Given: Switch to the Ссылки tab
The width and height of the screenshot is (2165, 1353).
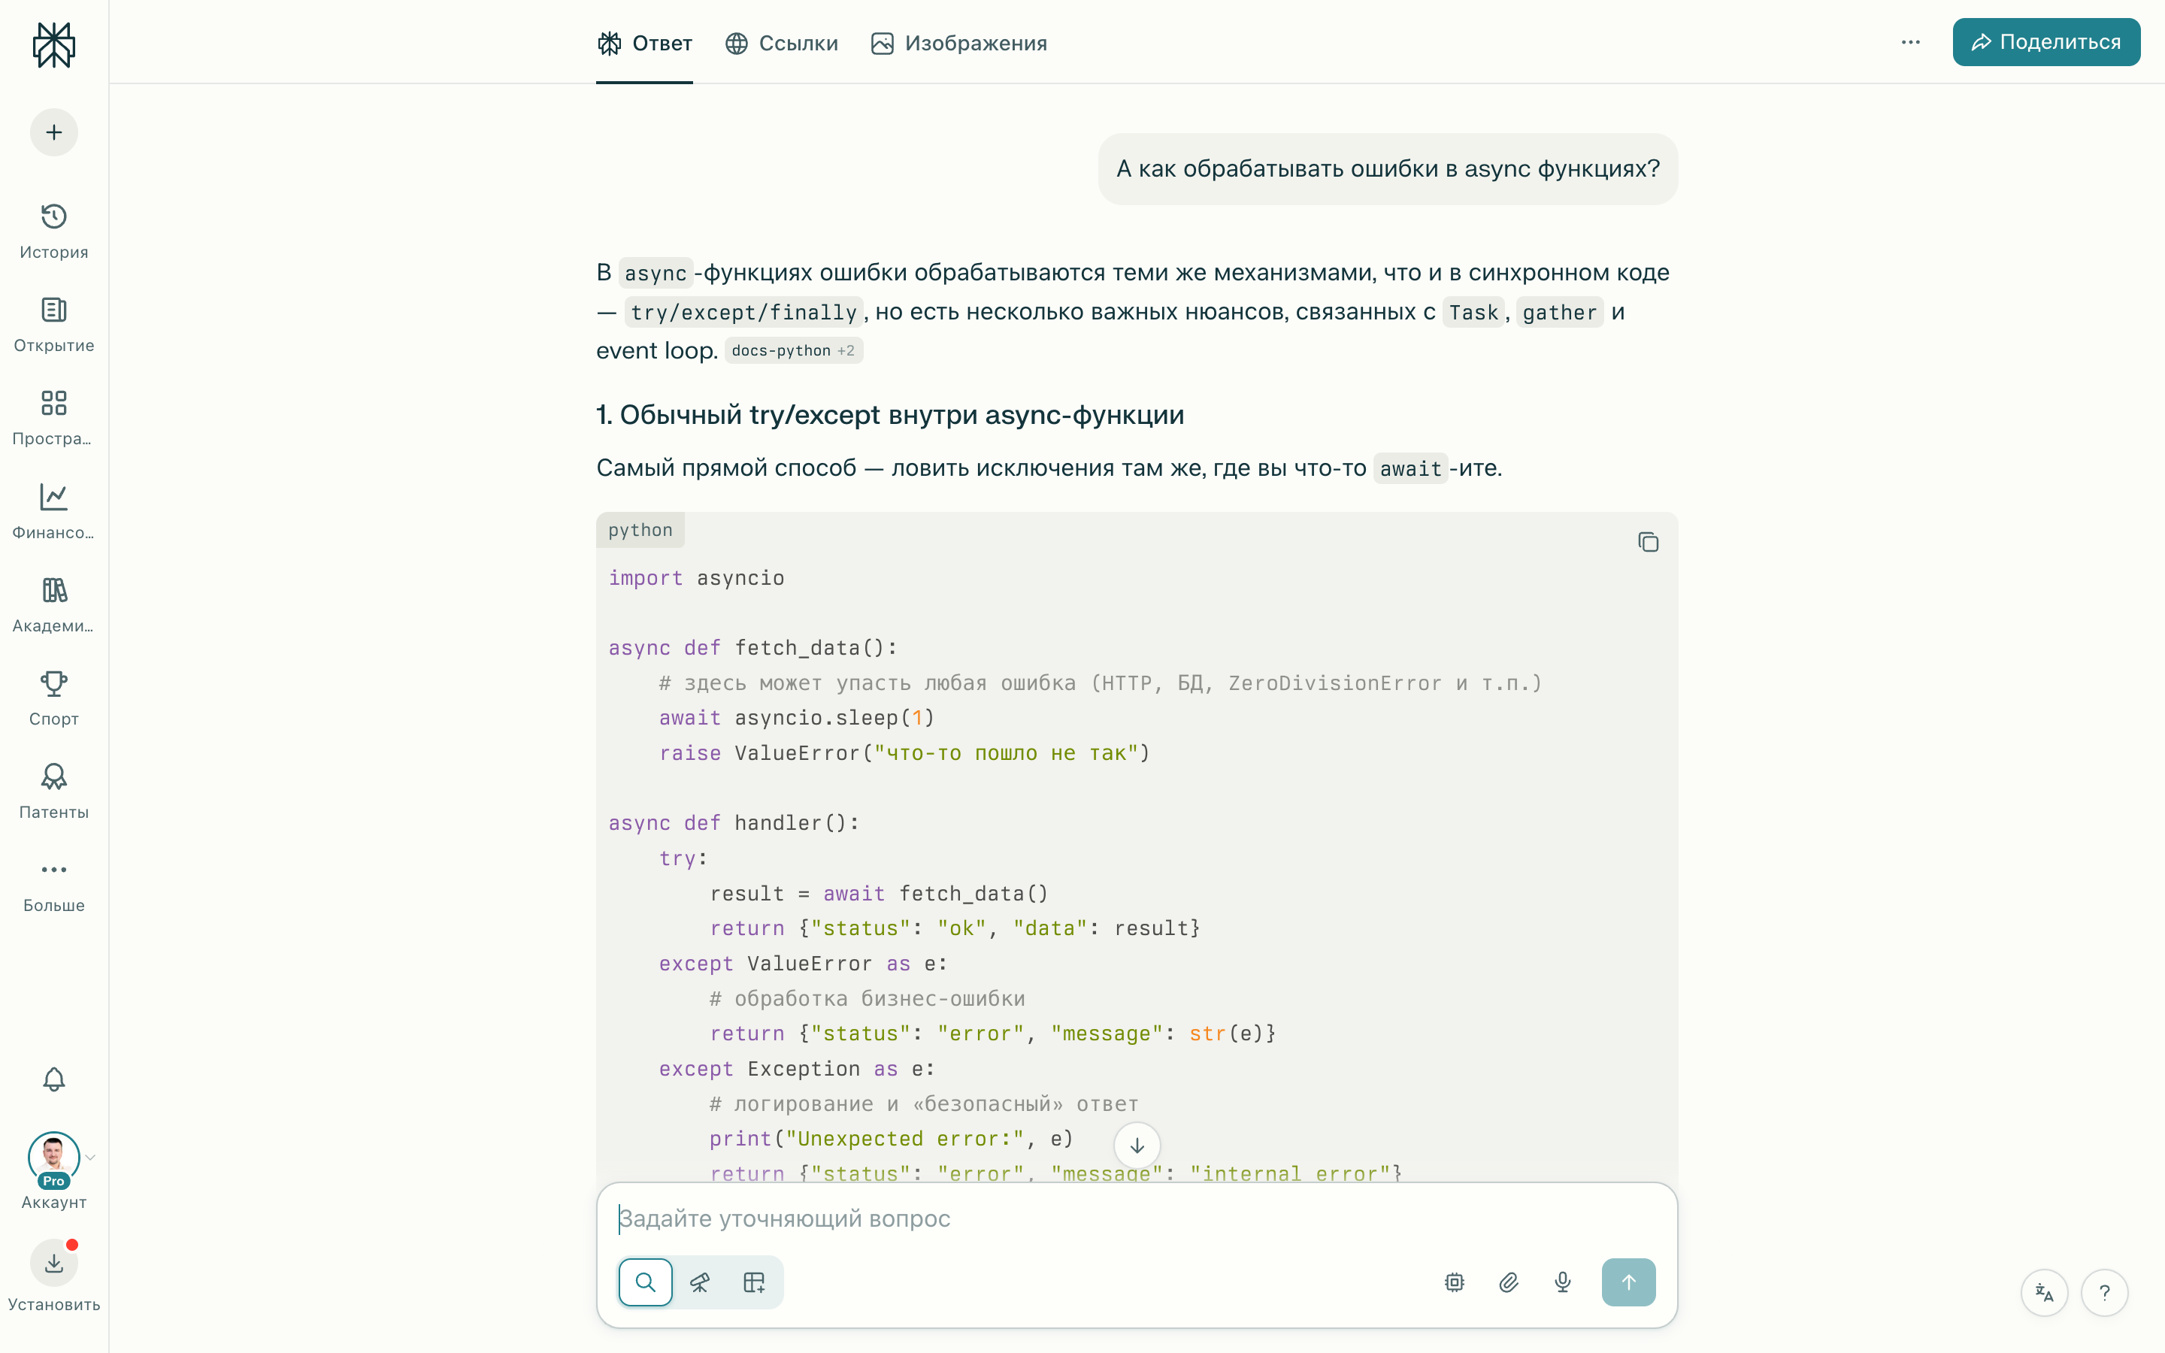Looking at the screenshot, I should 781,43.
